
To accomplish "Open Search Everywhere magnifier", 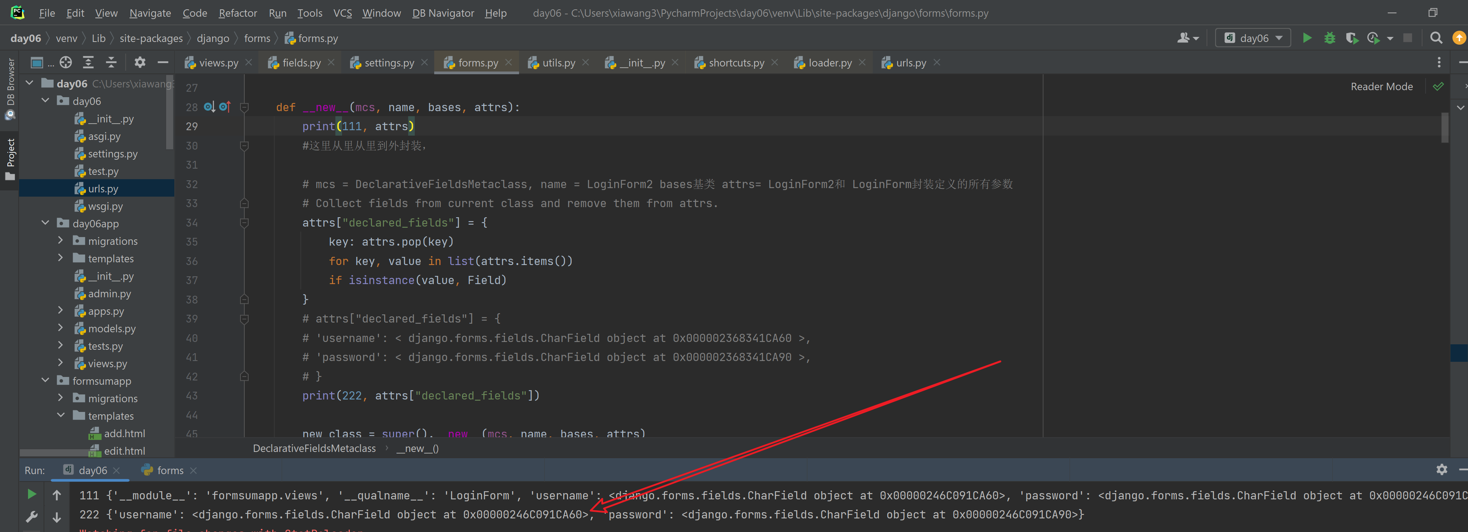I will click(1436, 38).
